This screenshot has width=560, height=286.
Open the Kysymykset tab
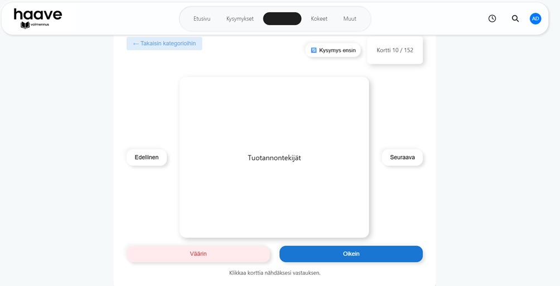point(240,18)
